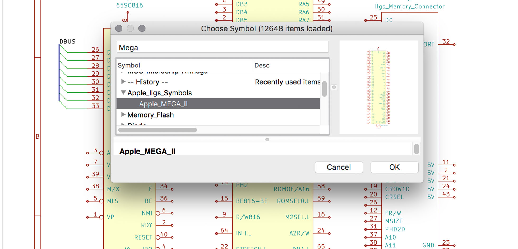Expand the History group
Screen dimensions: 518x249
pos(123,82)
